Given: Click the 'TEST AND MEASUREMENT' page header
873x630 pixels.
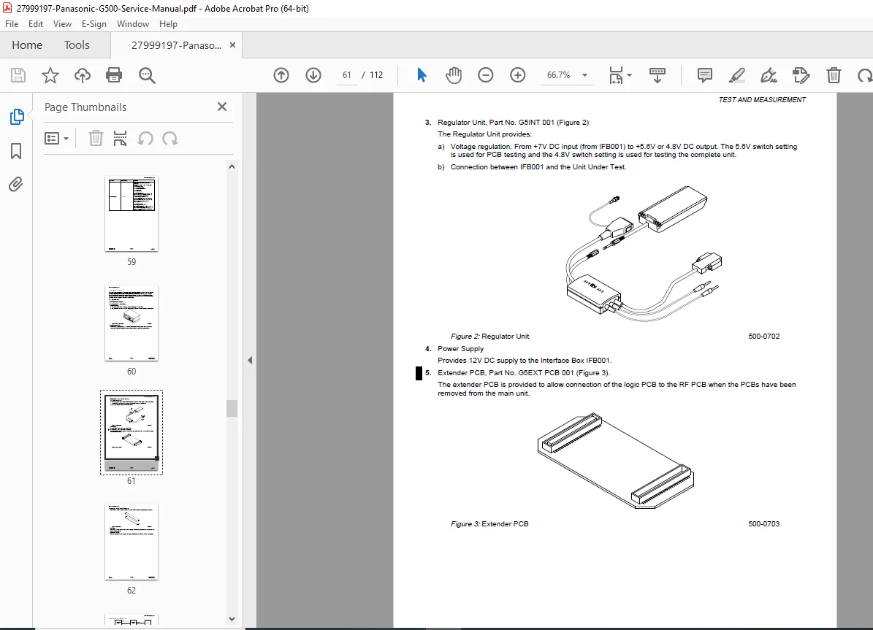Looking at the screenshot, I should [x=762, y=99].
